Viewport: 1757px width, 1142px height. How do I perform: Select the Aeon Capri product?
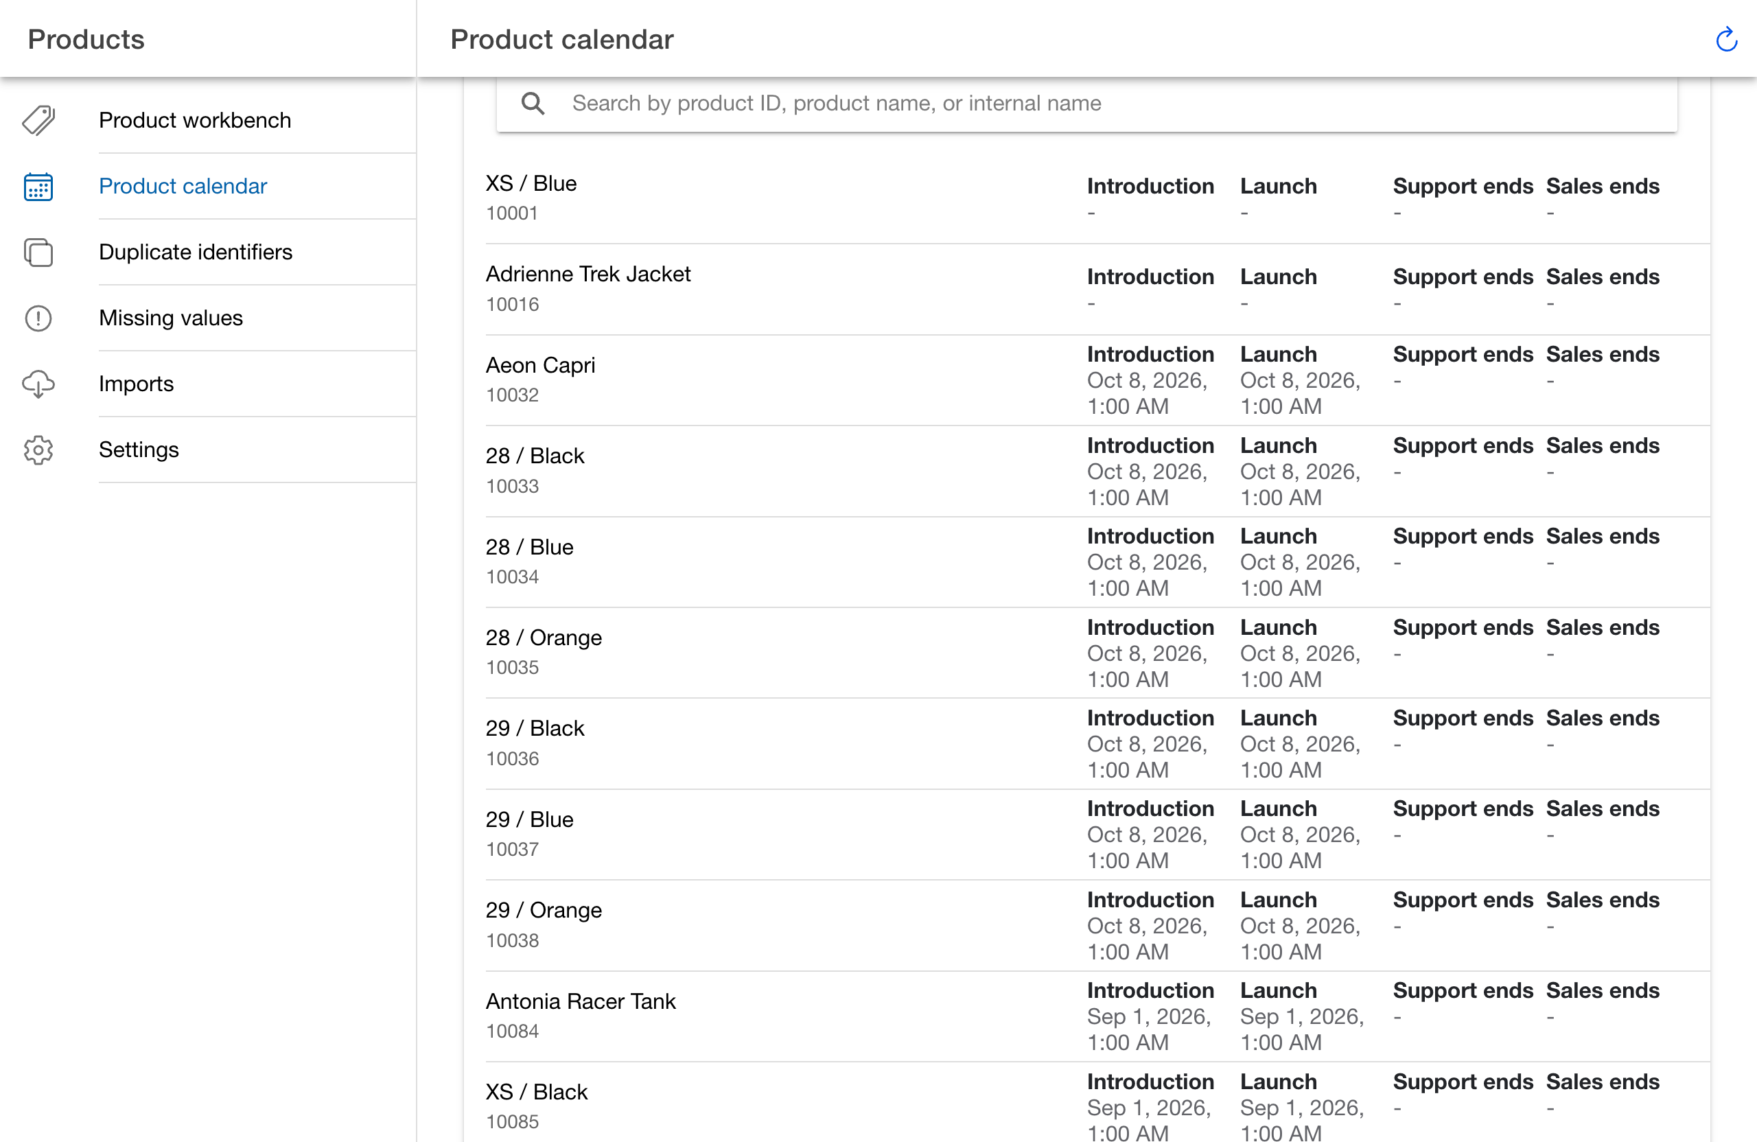pos(539,364)
